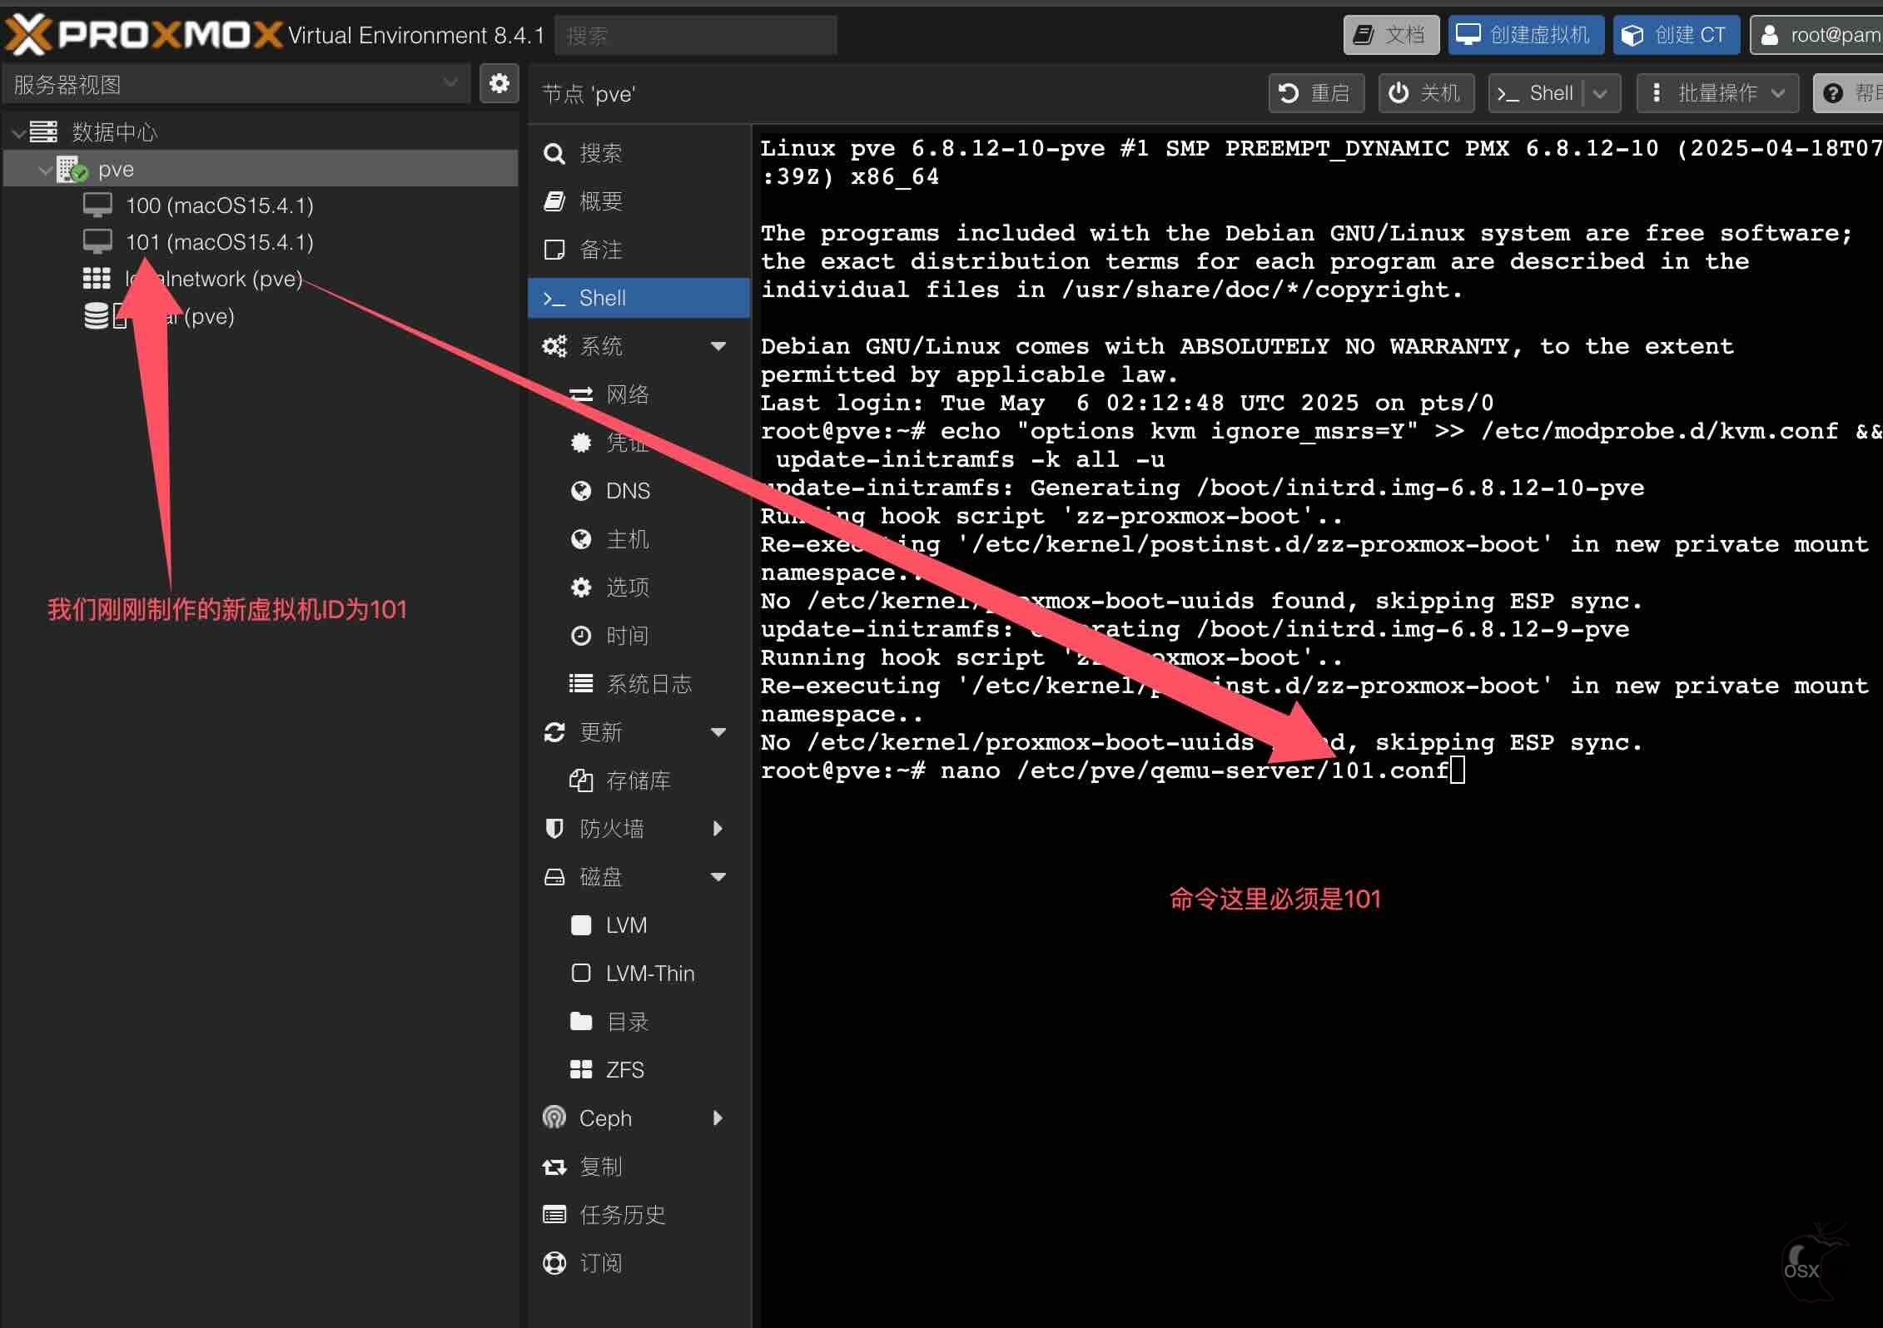Click 重启 reboot button
The width and height of the screenshot is (1883, 1328).
tap(1316, 93)
